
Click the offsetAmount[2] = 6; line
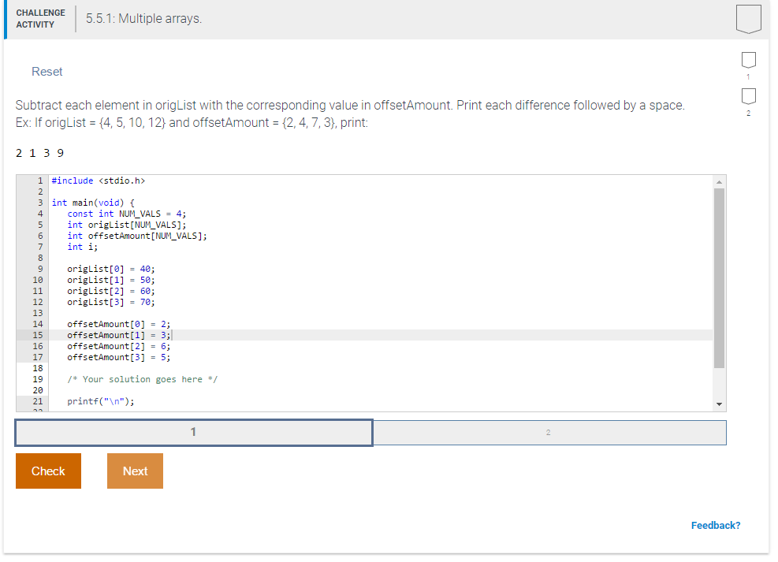(x=118, y=346)
